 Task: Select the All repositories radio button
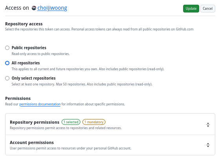pyautogui.click(x=7, y=63)
